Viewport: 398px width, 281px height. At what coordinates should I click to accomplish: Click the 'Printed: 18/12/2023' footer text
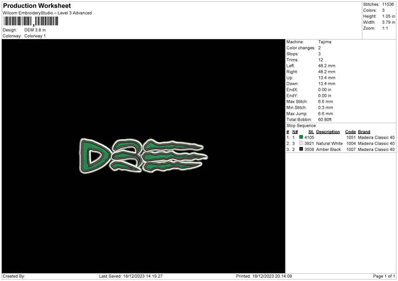264,276
